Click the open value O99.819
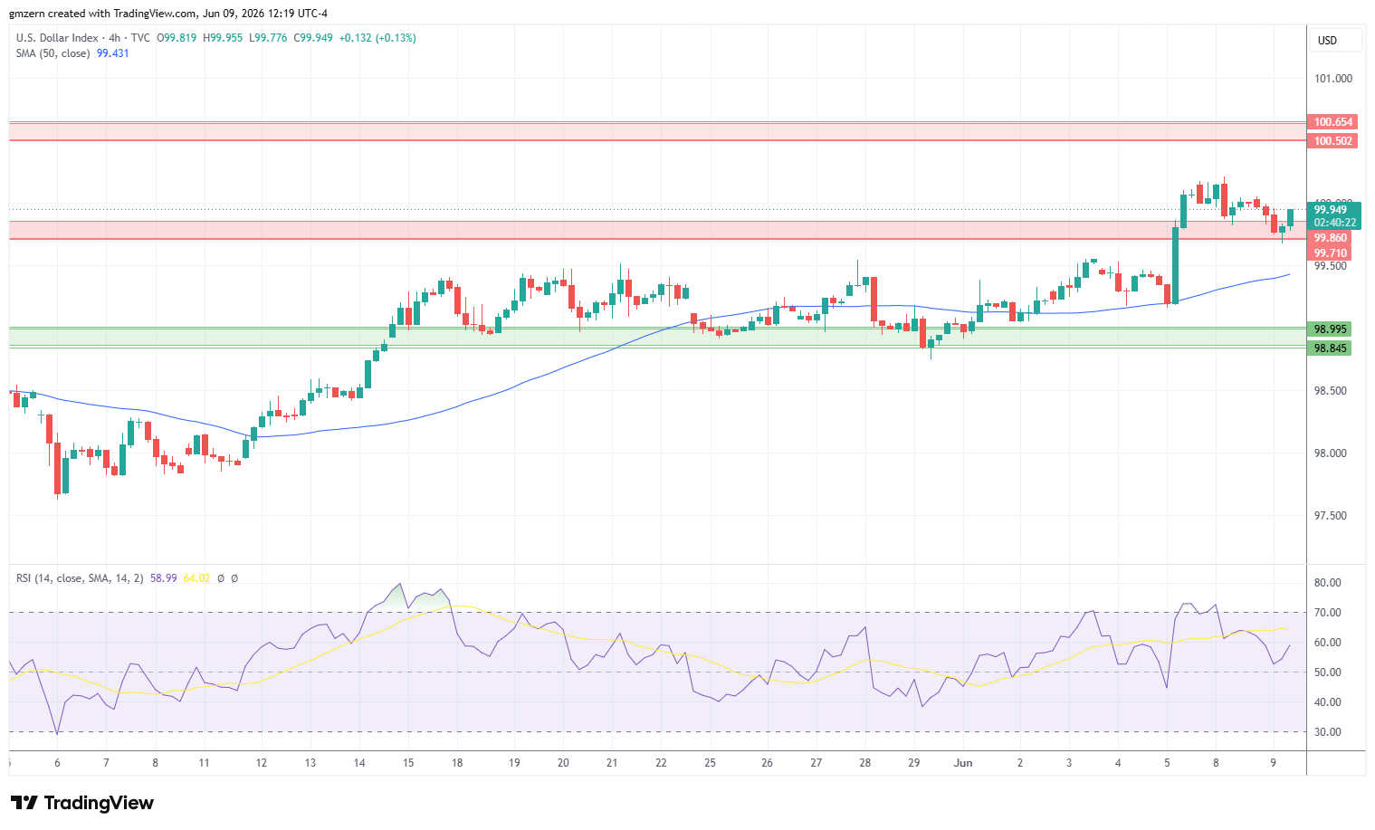Image resolution: width=1375 pixels, height=830 pixels. tap(177, 38)
